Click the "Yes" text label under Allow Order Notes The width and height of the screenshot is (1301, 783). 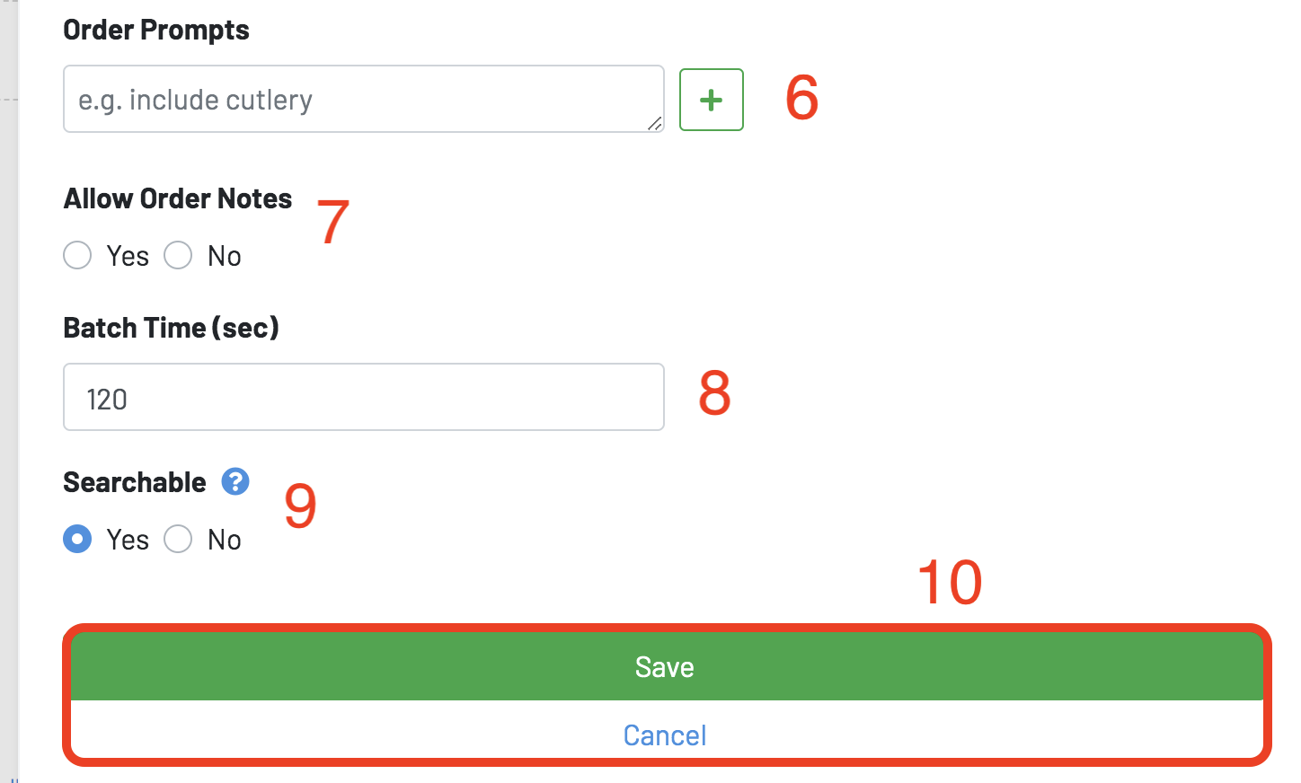coord(128,256)
